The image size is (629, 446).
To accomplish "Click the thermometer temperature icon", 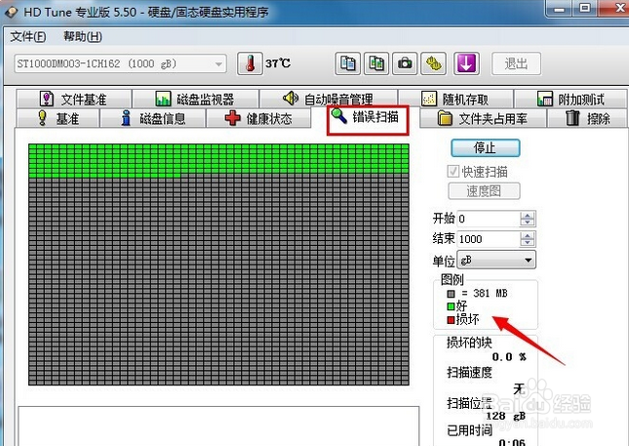I will coord(250,63).
